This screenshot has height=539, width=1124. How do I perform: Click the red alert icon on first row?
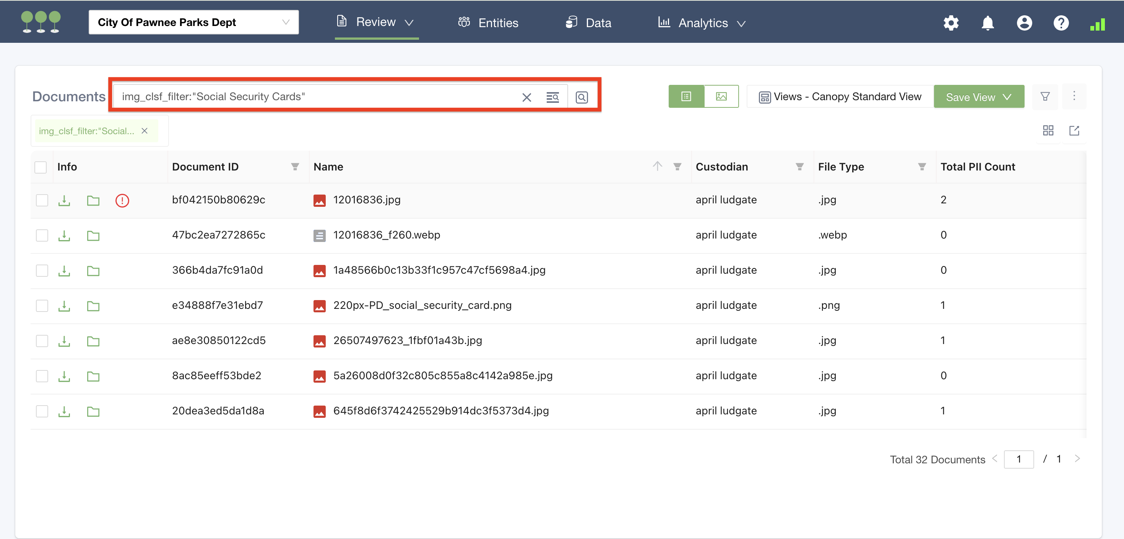pyautogui.click(x=122, y=200)
